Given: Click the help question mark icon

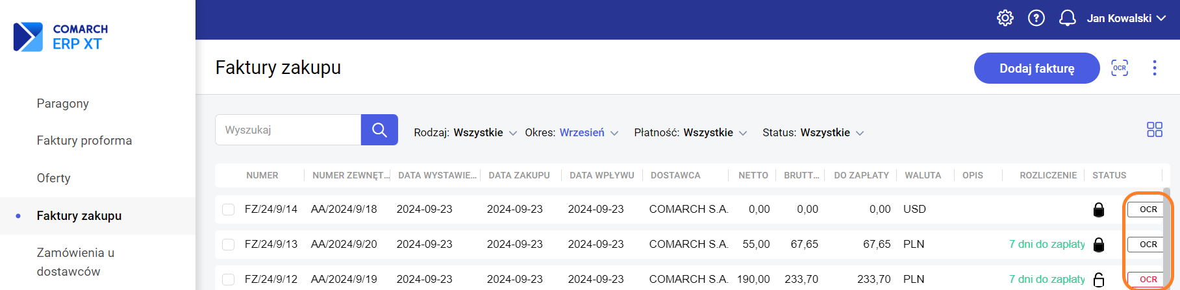Looking at the screenshot, I should click(1036, 18).
